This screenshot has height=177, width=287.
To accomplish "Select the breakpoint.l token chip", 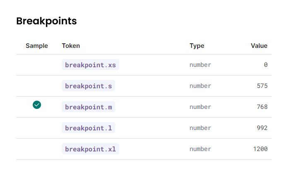I will (x=88, y=128).
